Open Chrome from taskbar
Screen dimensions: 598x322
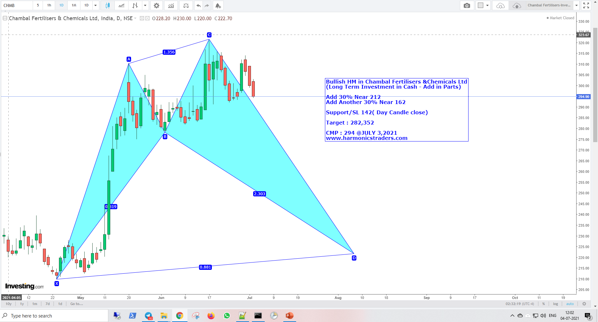pyautogui.click(x=179, y=316)
